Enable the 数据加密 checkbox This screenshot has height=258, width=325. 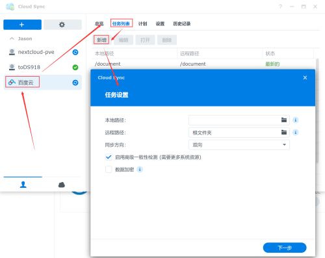click(x=109, y=170)
